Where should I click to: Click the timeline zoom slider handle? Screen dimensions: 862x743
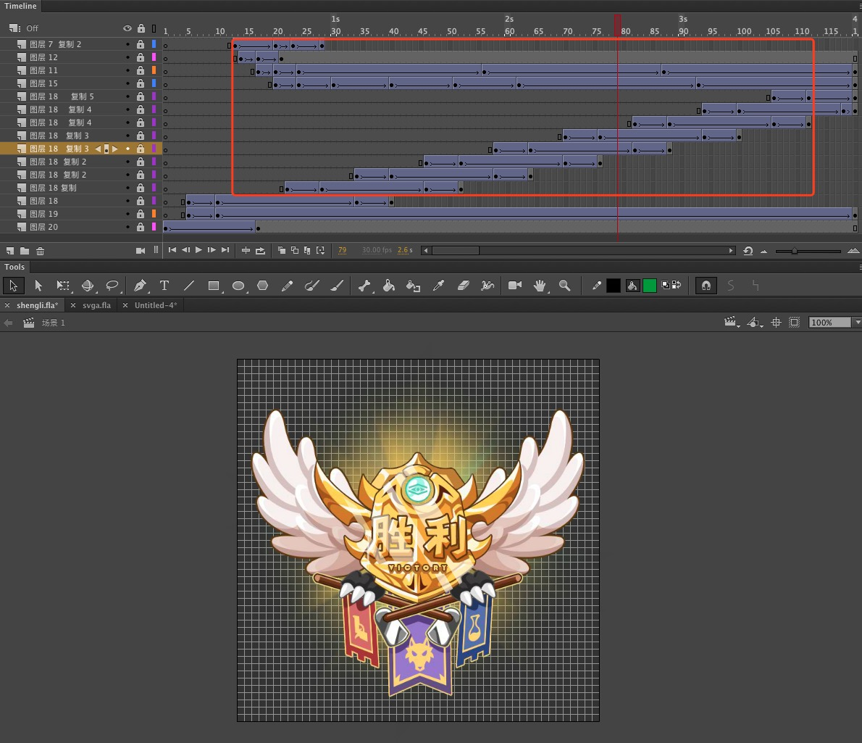[x=795, y=251]
